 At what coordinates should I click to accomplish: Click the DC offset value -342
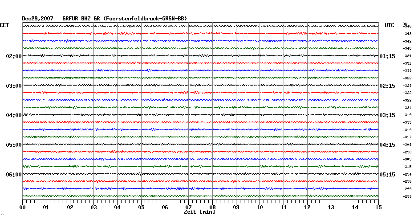click(407, 41)
